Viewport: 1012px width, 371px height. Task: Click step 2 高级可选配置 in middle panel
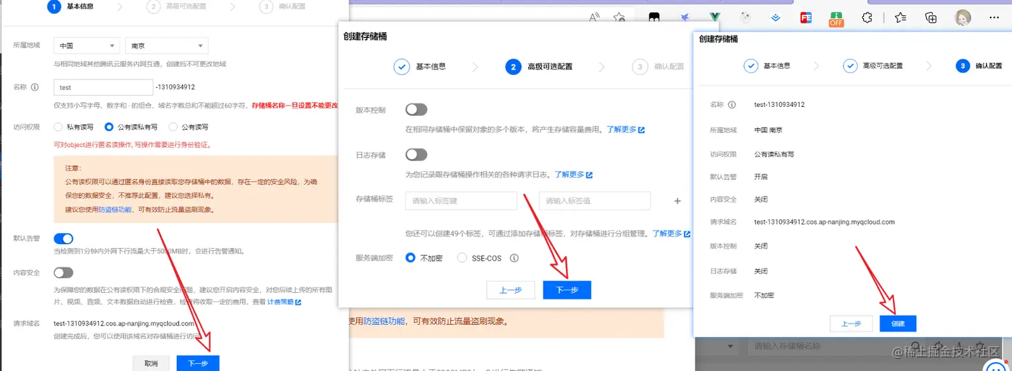coord(538,67)
